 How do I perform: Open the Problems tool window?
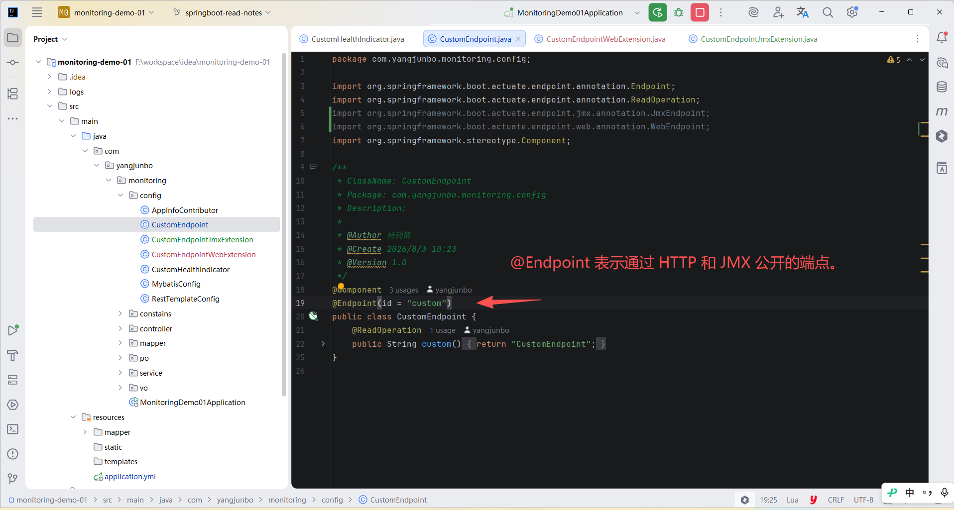13,454
